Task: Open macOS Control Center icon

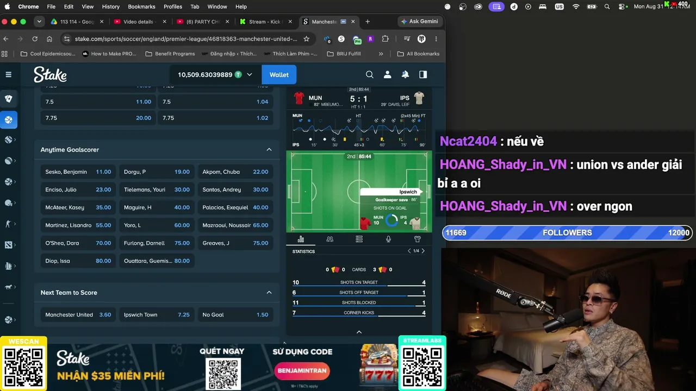Action: pos(621,7)
